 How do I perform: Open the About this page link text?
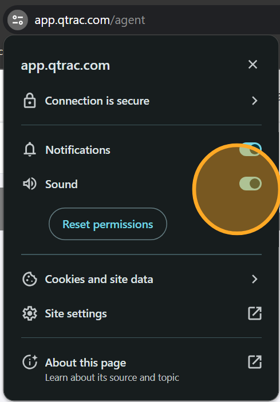pyautogui.click(x=86, y=363)
